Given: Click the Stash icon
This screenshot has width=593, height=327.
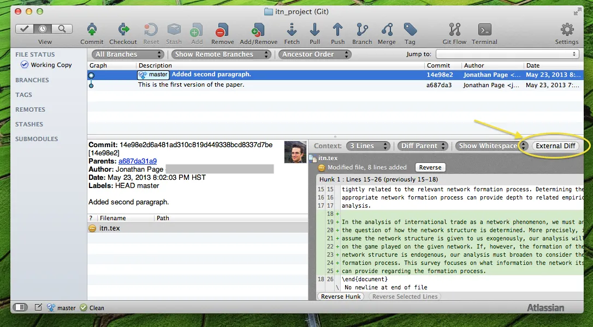Looking at the screenshot, I should pos(174,30).
